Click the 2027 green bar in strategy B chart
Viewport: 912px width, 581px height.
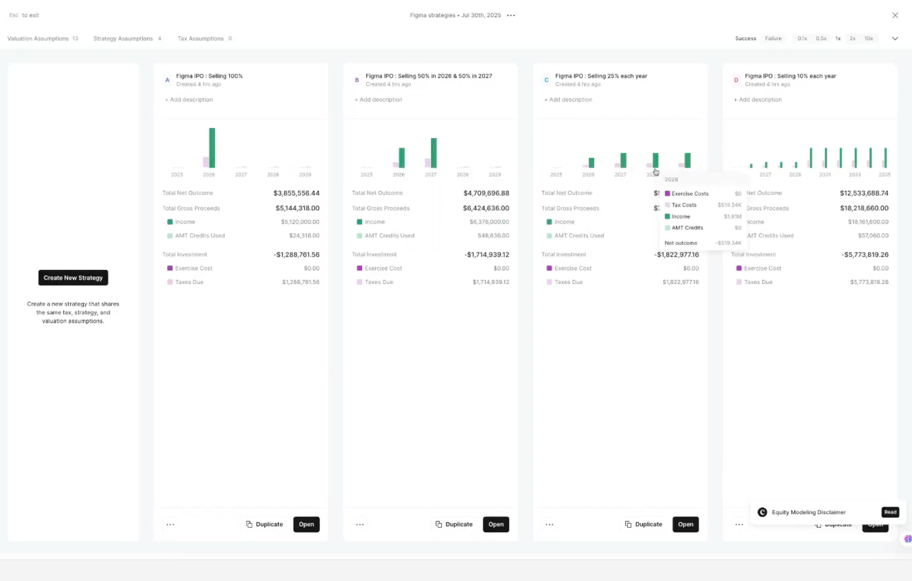coord(433,153)
